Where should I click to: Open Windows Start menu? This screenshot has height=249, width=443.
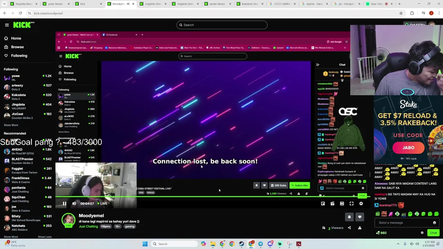pyautogui.click(x=145, y=244)
